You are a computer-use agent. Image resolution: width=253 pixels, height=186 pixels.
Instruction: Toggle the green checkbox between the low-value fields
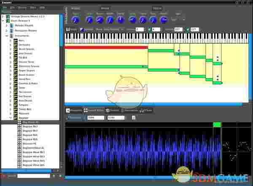149,29
